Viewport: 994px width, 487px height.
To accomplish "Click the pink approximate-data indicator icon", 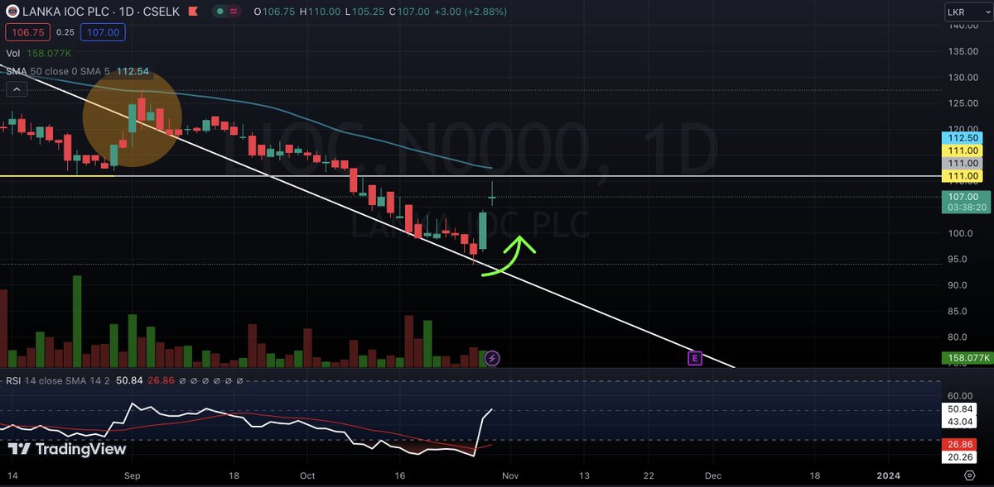I will point(234,12).
